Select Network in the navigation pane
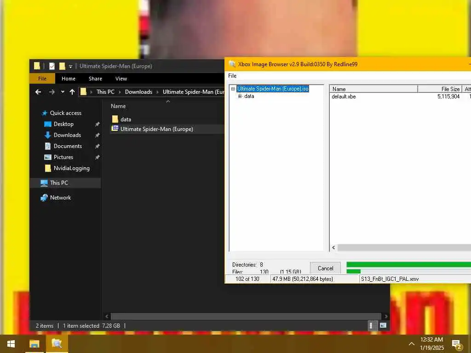This screenshot has width=471, height=353. [60, 198]
